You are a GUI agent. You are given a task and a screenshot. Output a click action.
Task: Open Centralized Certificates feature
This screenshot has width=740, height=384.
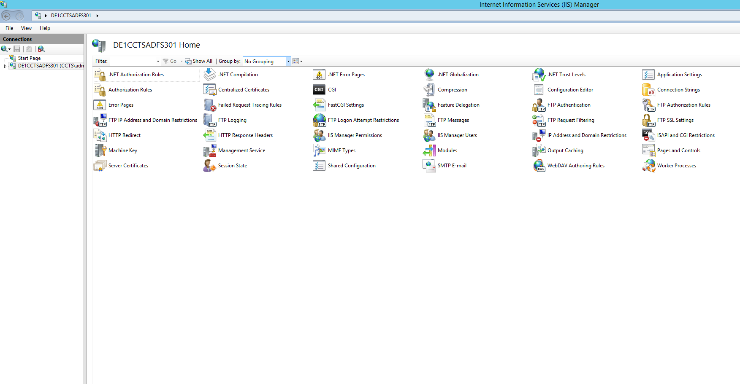pyautogui.click(x=236, y=90)
